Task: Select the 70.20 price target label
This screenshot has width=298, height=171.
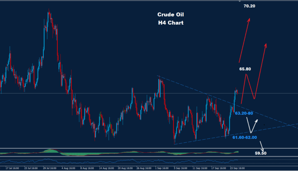Action: [x=250, y=6]
